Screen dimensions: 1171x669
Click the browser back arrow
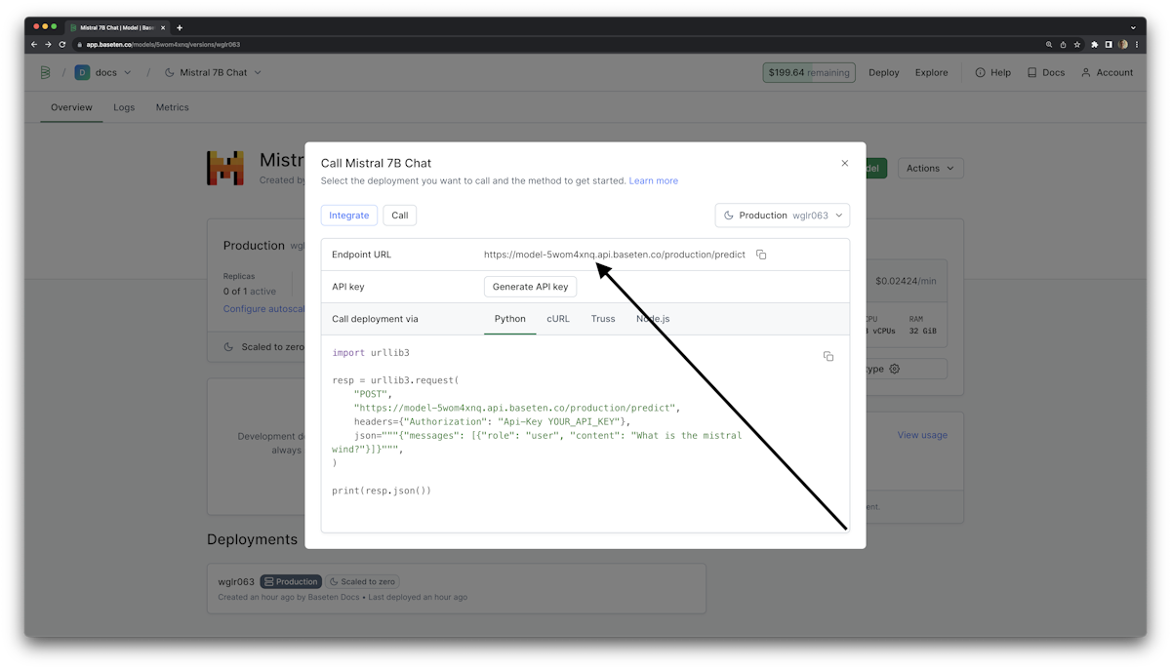click(x=34, y=44)
